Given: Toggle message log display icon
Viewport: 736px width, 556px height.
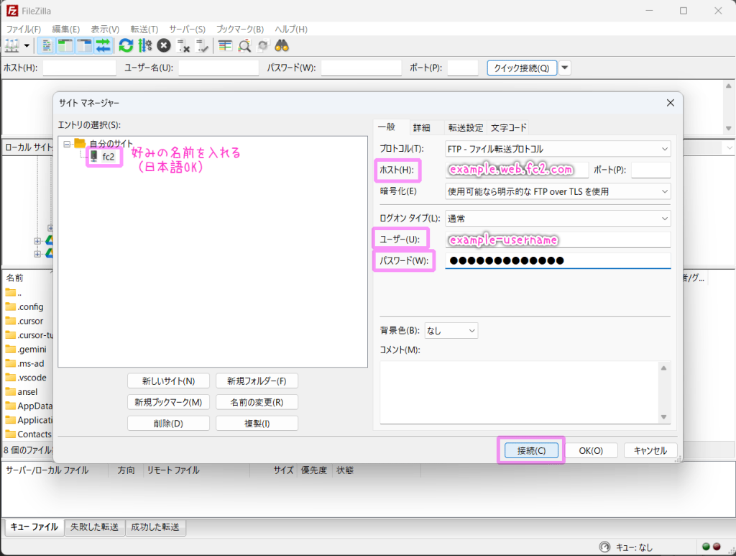Looking at the screenshot, I should click(x=47, y=46).
